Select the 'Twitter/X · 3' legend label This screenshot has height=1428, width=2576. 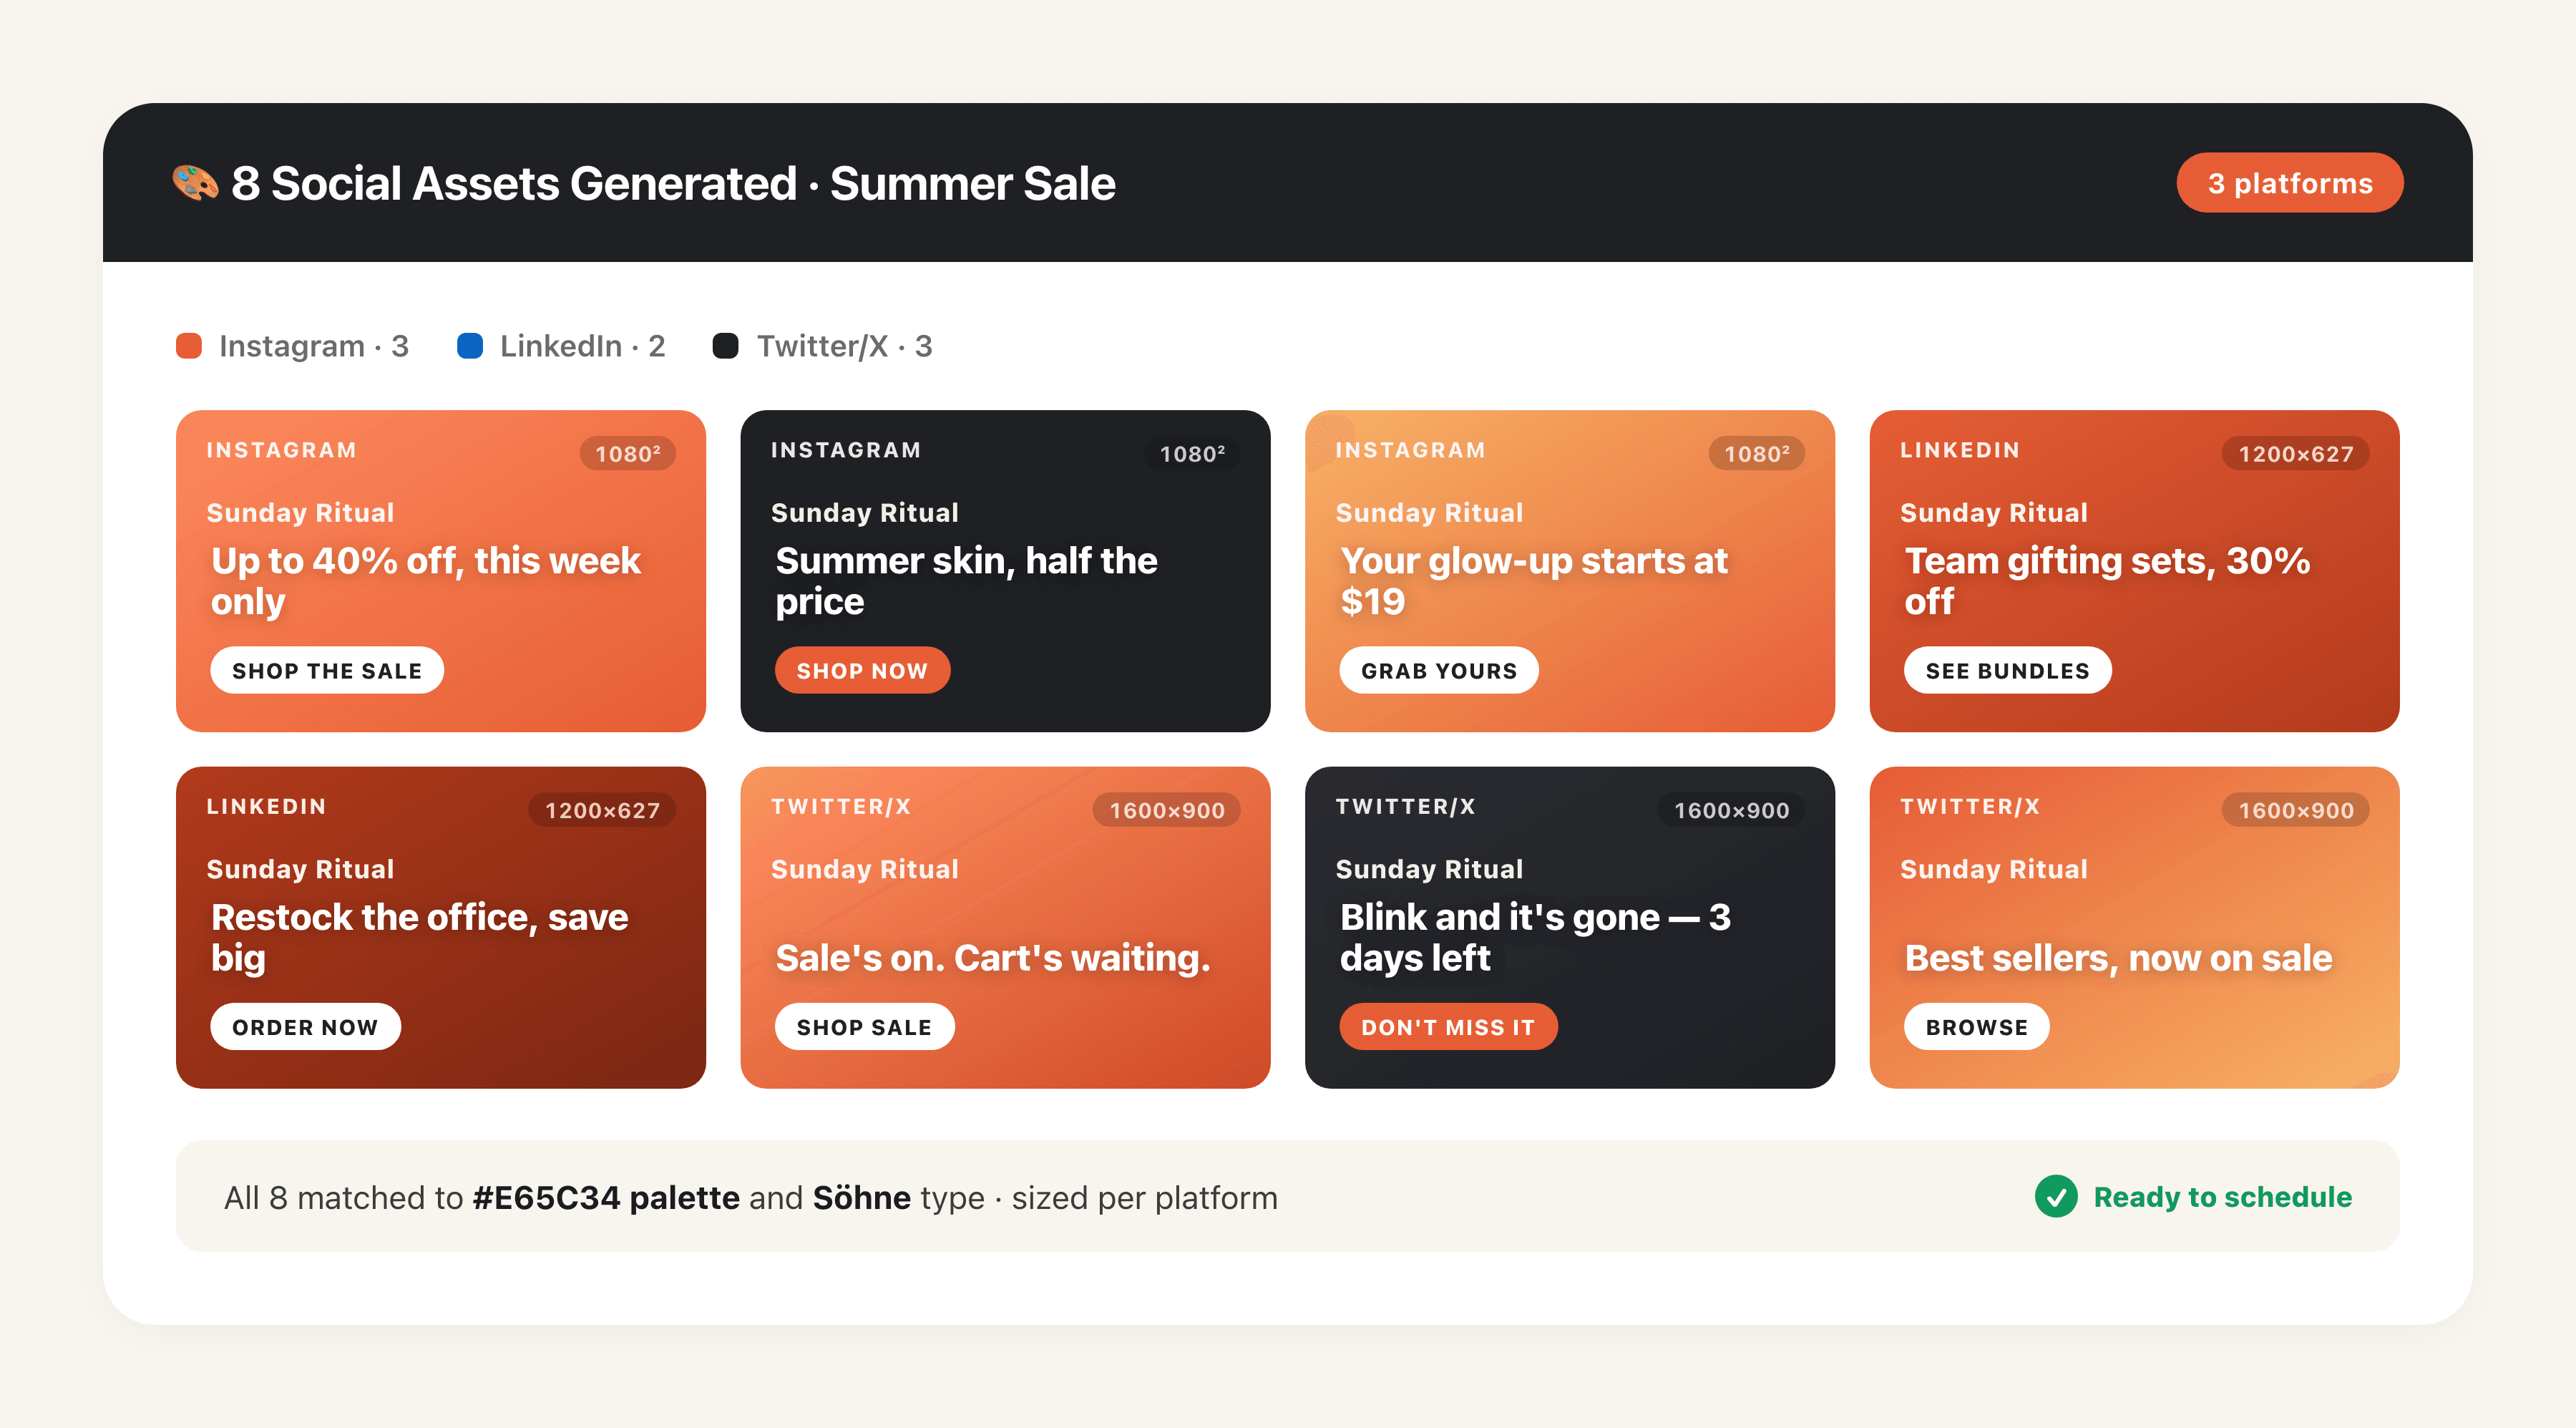[x=844, y=346]
